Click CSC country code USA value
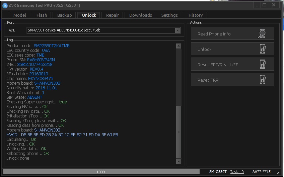 tap(46, 51)
